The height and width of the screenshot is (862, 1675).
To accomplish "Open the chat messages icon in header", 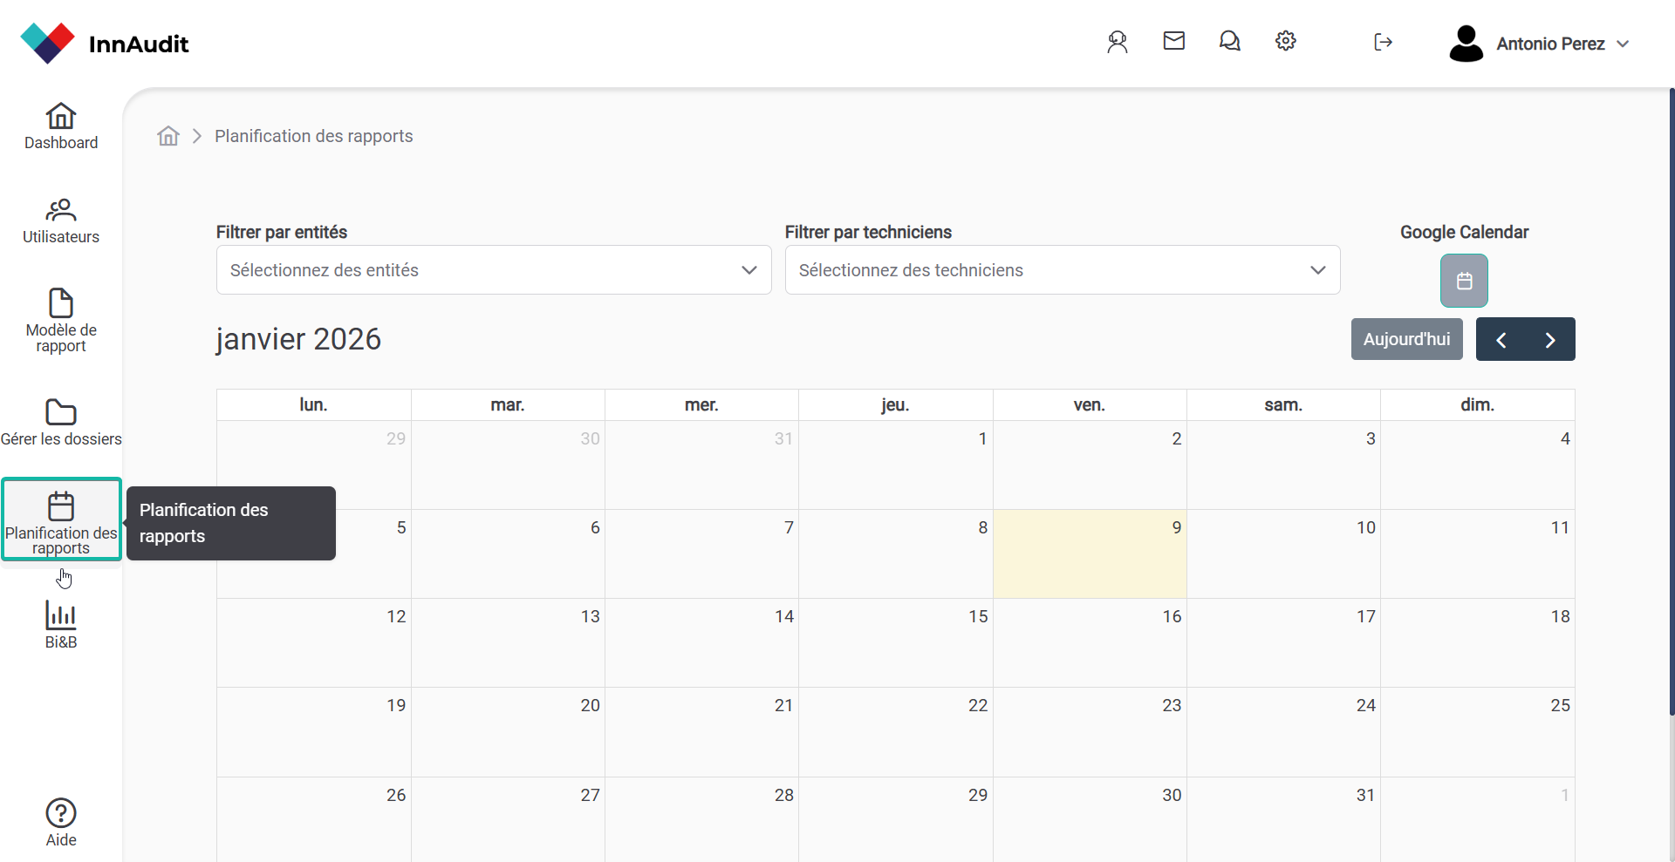I will [x=1229, y=41].
